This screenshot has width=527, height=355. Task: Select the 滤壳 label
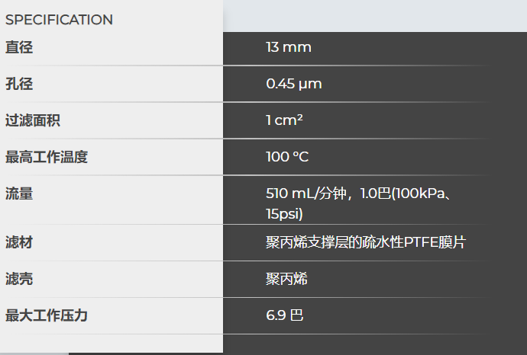click(x=19, y=279)
